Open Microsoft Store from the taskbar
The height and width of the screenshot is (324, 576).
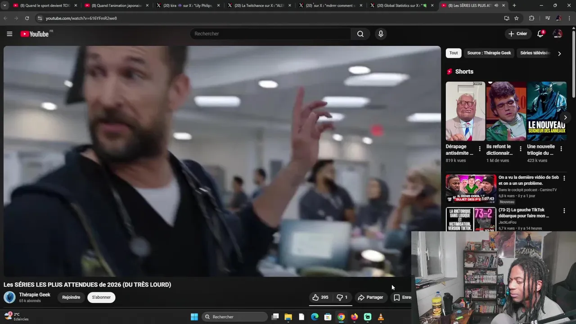click(x=328, y=317)
